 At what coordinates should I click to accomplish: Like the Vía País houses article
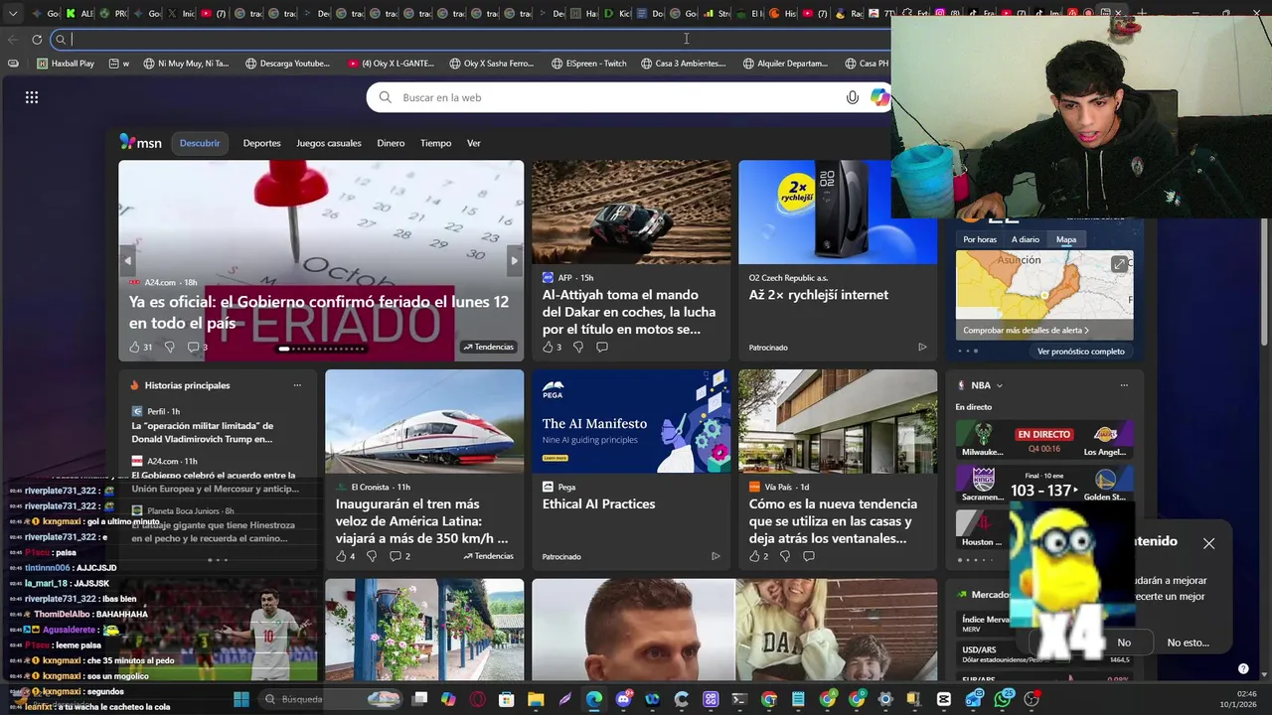pyautogui.click(x=754, y=556)
